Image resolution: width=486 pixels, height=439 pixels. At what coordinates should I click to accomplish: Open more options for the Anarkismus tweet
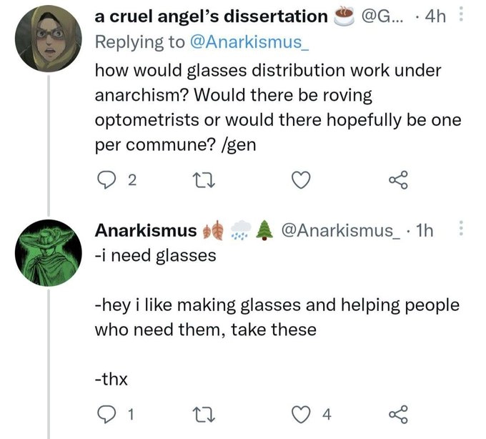click(x=461, y=230)
